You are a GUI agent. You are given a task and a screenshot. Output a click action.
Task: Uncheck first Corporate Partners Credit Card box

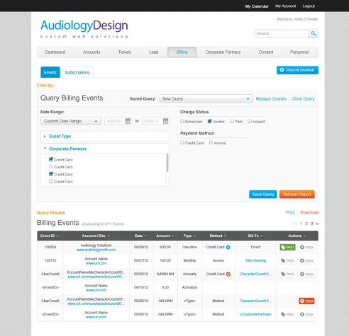click(51, 159)
